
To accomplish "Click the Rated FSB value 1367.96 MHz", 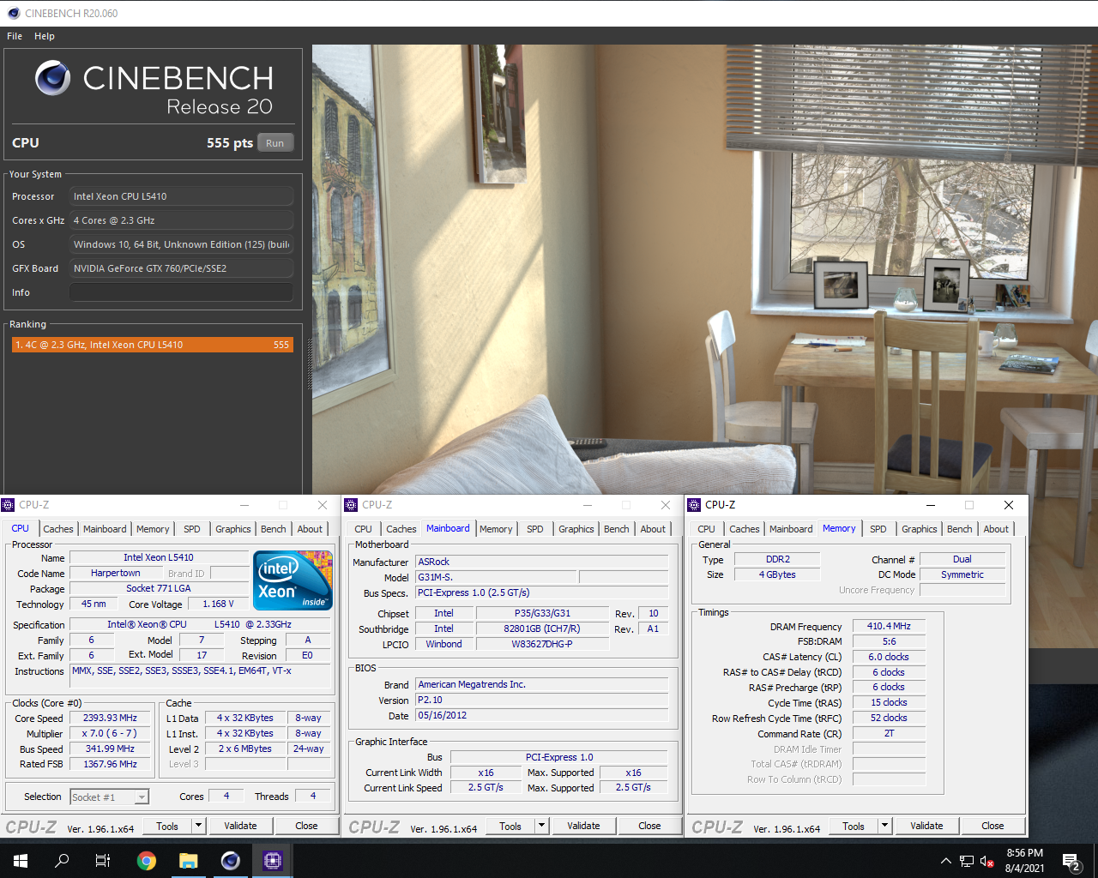I will [110, 765].
